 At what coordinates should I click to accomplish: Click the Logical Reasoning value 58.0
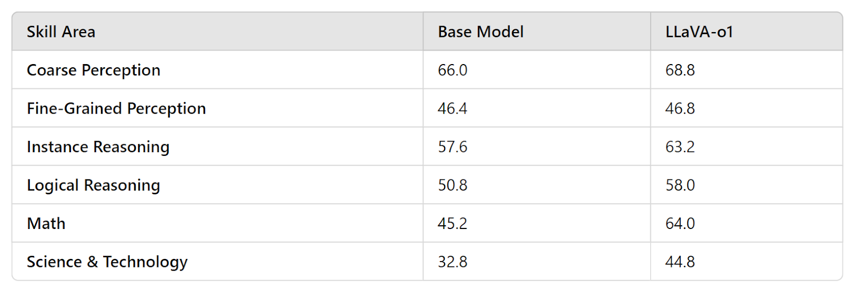pos(680,185)
